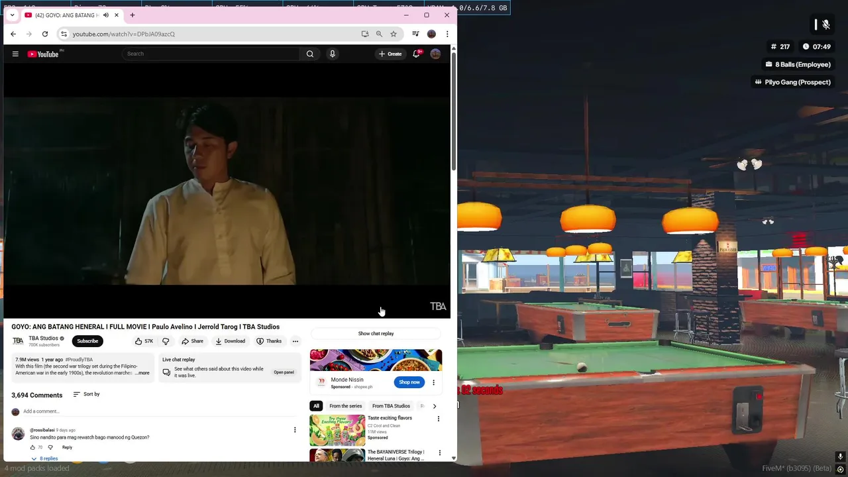Open Chrome profile avatar
The height and width of the screenshot is (477, 848).
[431, 34]
